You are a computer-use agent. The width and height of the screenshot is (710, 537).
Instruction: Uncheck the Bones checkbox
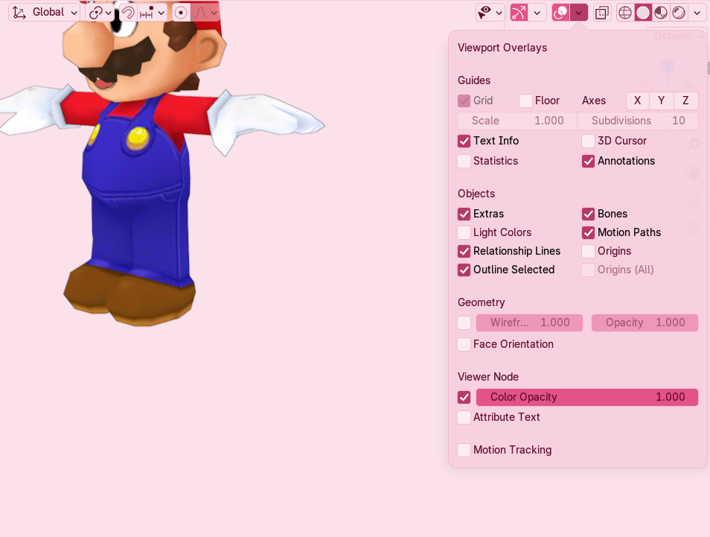click(588, 214)
